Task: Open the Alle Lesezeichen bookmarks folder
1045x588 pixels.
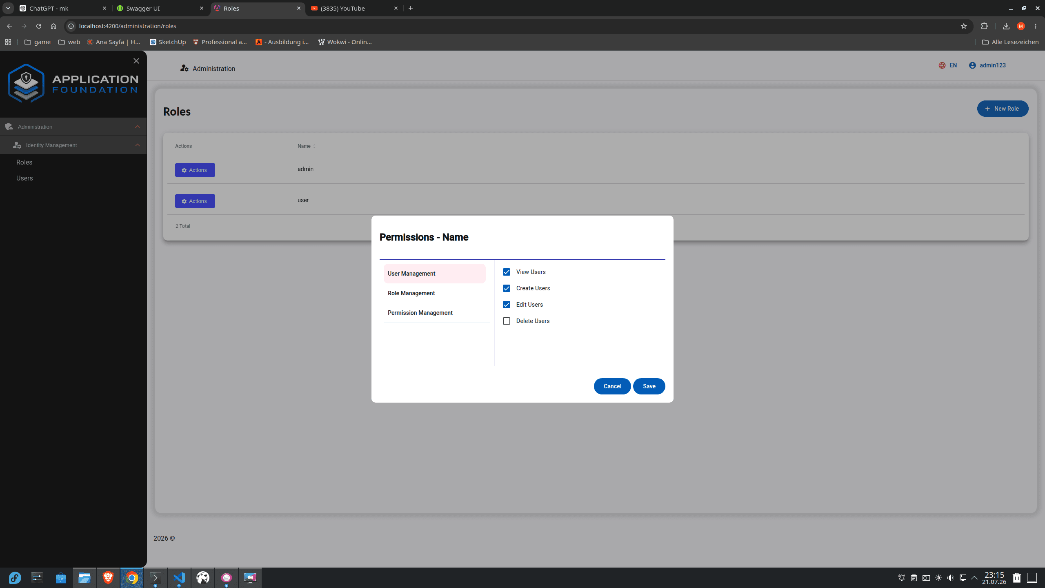Action: 1010,42
